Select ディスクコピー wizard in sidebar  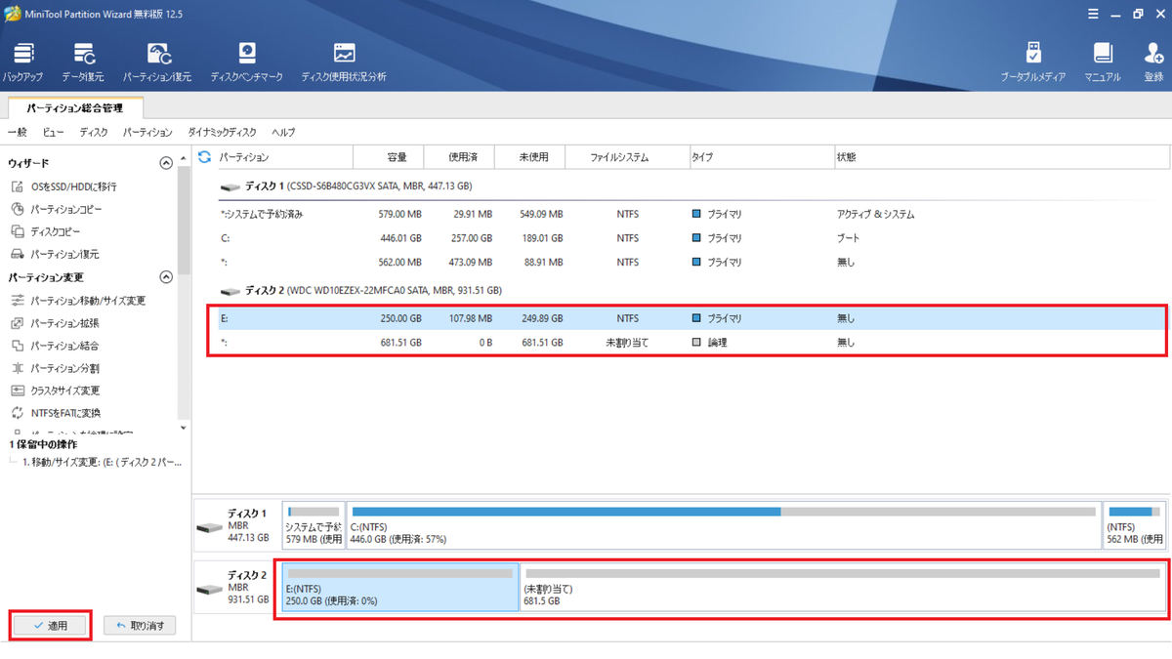click(46, 231)
